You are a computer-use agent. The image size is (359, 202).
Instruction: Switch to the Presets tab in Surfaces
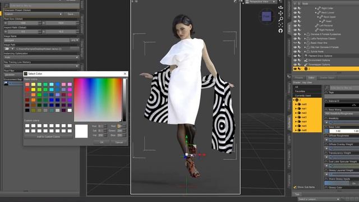pos(299,78)
